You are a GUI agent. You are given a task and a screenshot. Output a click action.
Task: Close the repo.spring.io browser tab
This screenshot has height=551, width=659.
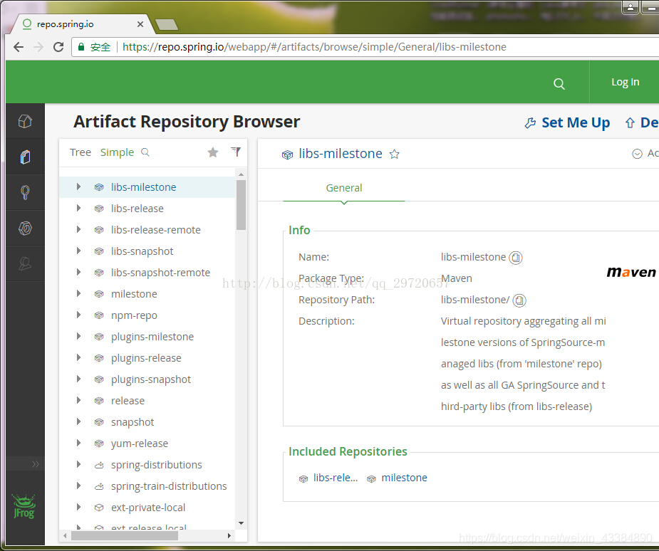pyautogui.click(x=140, y=24)
